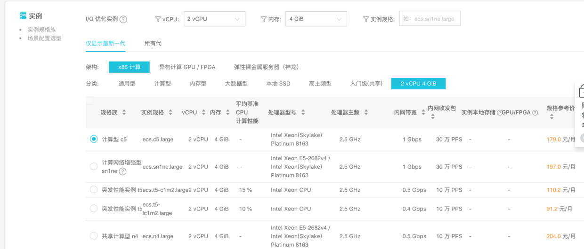584x249 pixels.
Task: Choose the 2 vCPU 4 GiB category
Action: (x=418, y=84)
